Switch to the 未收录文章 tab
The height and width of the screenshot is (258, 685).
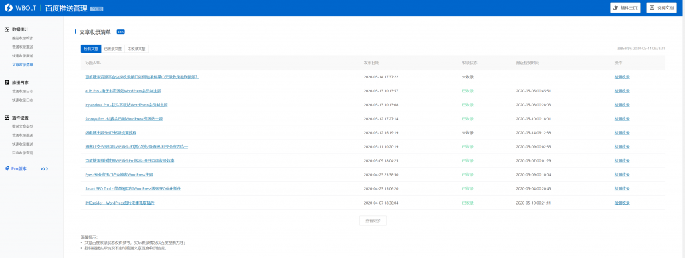tap(136, 49)
